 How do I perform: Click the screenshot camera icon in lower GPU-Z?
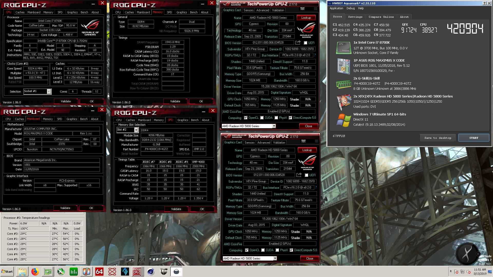coord(304,141)
